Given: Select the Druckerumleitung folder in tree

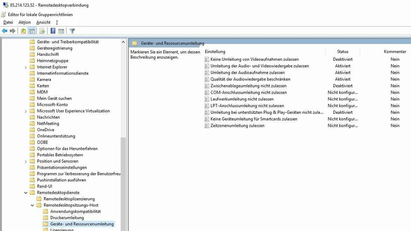Looking at the screenshot, I should (x=67, y=218).
